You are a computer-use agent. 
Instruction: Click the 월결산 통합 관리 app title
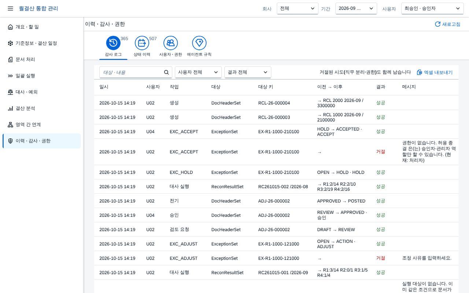(x=38, y=8)
